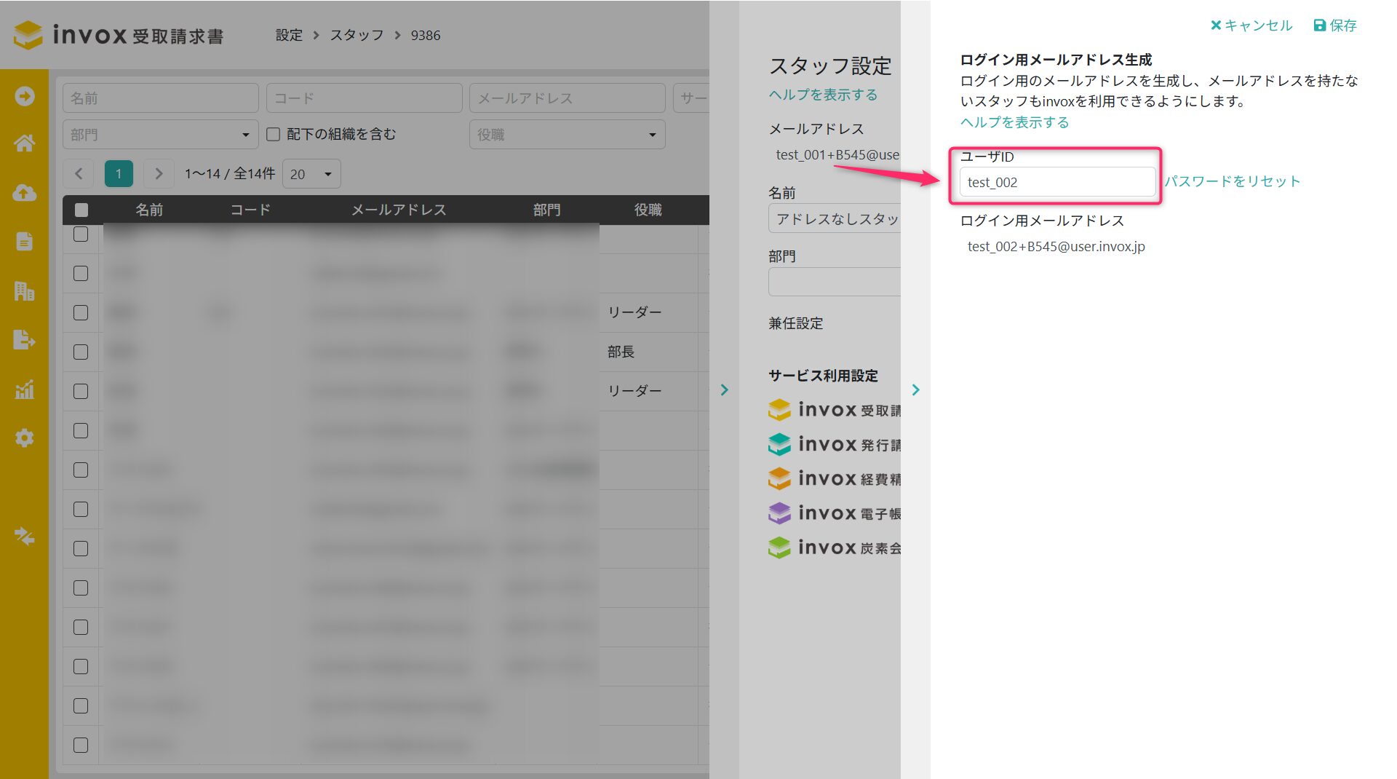Viewport: 1397px width, 779px height.
Task: Open the 部門 filter dropdown
Action: (160, 135)
